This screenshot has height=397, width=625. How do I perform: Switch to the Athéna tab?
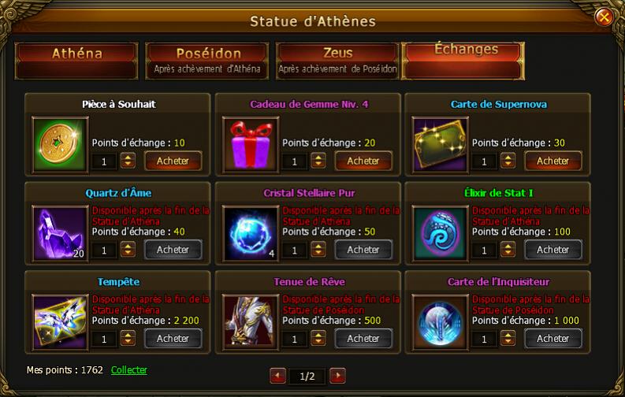coord(76,61)
